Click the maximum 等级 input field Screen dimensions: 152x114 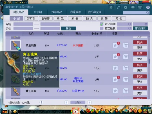pyautogui.click(x=50, y=24)
